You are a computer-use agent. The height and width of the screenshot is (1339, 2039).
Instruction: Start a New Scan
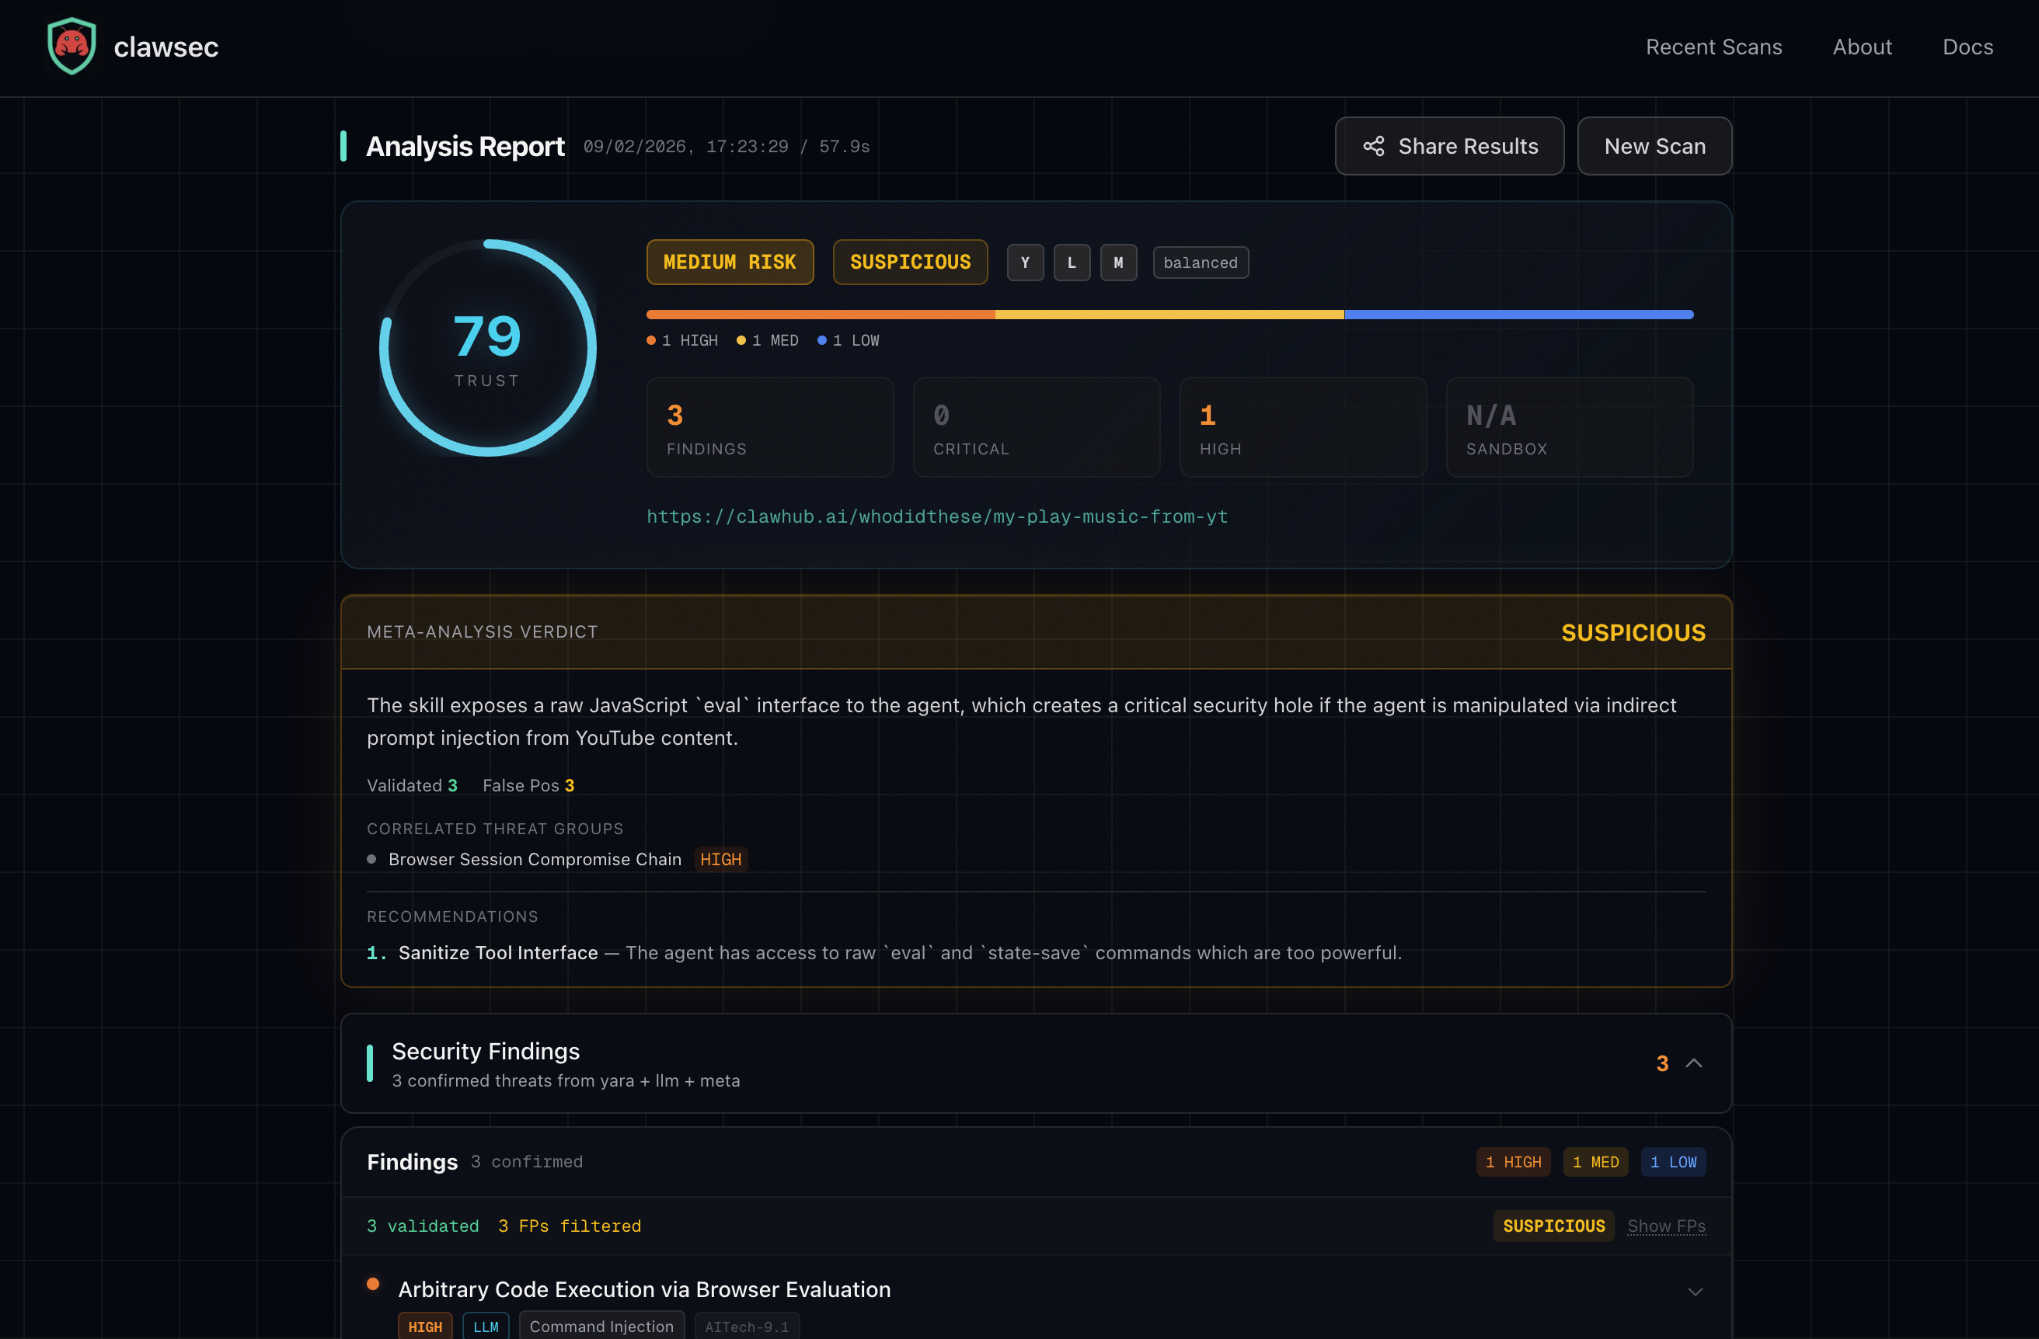tap(1654, 146)
